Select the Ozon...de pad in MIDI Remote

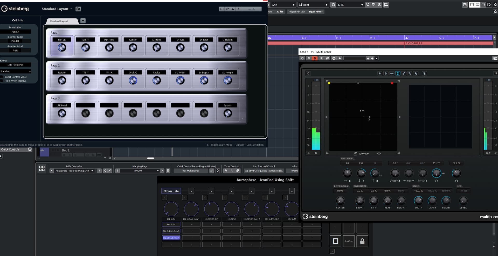pos(171,191)
